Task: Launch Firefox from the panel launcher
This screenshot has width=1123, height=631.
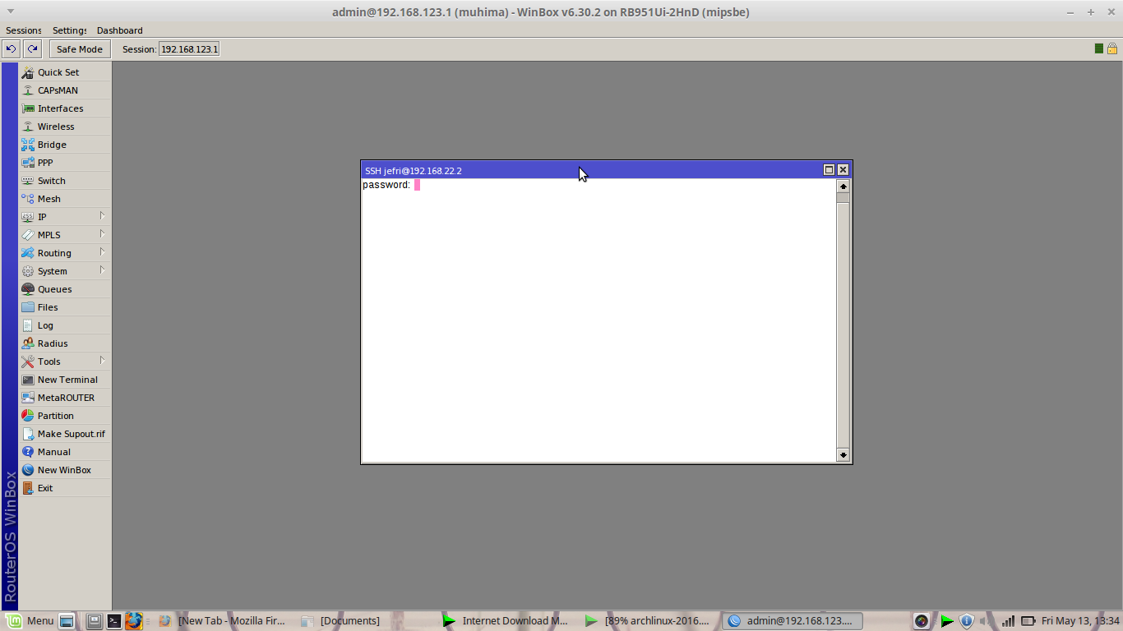Action: pyautogui.click(x=134, y=621)
